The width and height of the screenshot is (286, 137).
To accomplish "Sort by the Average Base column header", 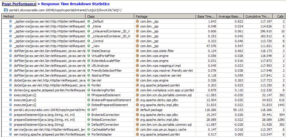I will click(230, 16).
